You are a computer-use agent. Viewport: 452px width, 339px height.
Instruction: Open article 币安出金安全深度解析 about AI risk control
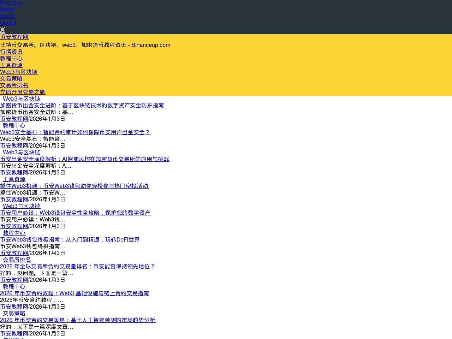click(85, 159)
